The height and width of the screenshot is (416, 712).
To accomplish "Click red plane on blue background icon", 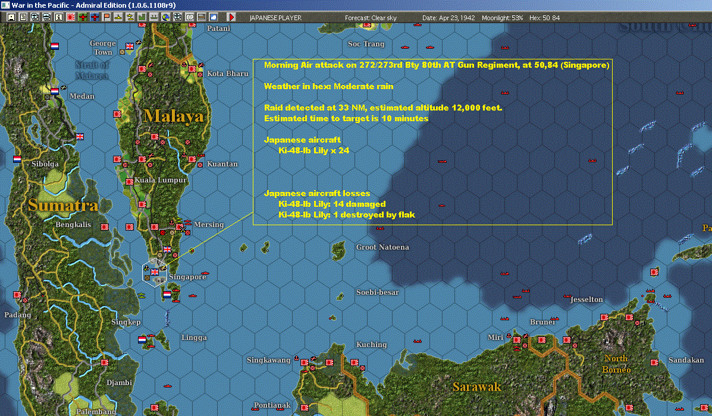I will click(95, 17).
